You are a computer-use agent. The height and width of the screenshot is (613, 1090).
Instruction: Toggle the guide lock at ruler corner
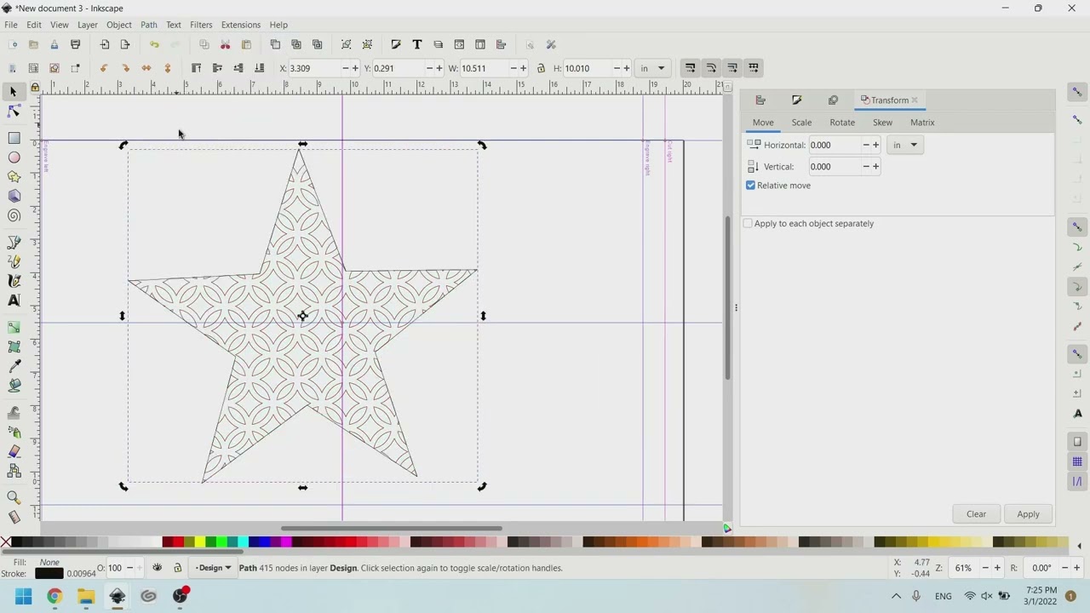[34, 87]
